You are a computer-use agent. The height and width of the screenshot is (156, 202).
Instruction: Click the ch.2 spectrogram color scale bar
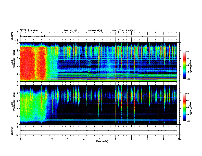pyautogui.click(x=184, y=107)
